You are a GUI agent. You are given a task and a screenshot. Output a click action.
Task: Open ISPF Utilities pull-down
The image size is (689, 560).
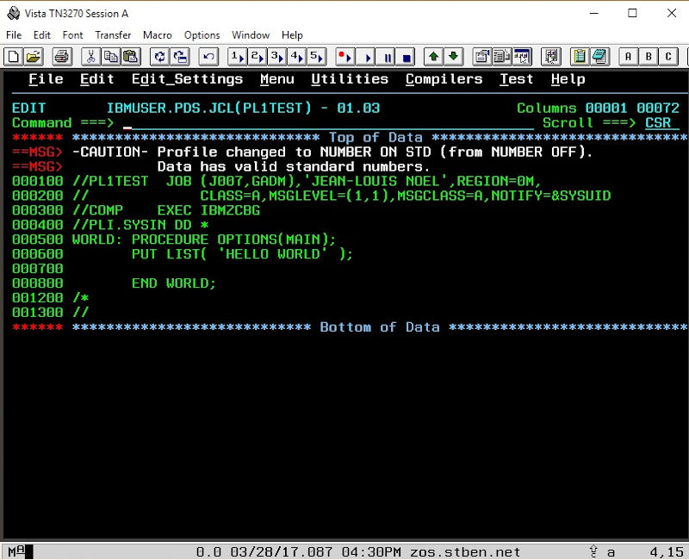(350, 79)
